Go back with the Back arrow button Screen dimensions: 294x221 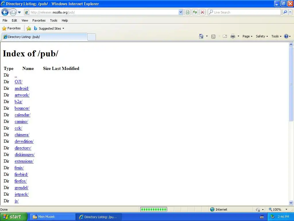pyautogui.click(x=5, y=12)
